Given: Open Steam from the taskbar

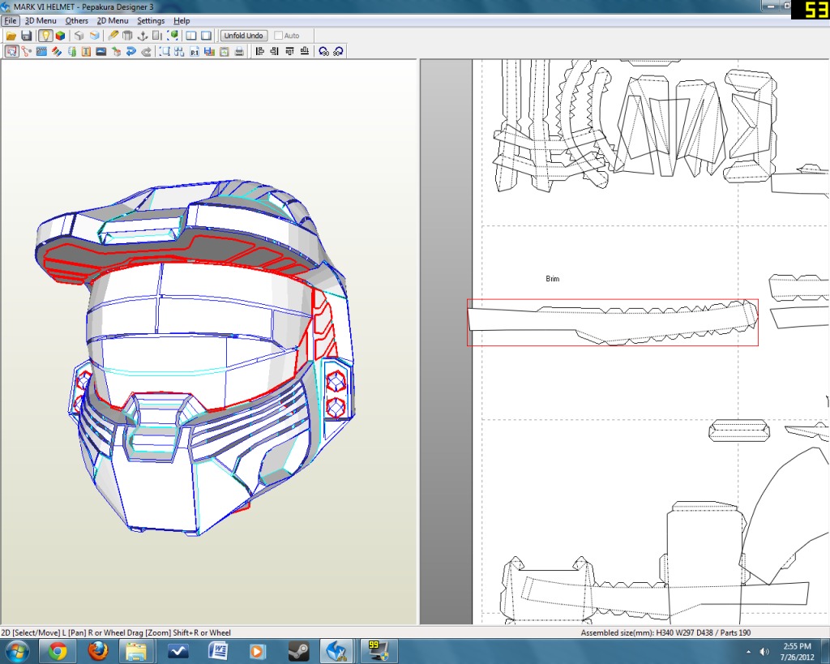Looking at the screenshot, I should point(298,651).
